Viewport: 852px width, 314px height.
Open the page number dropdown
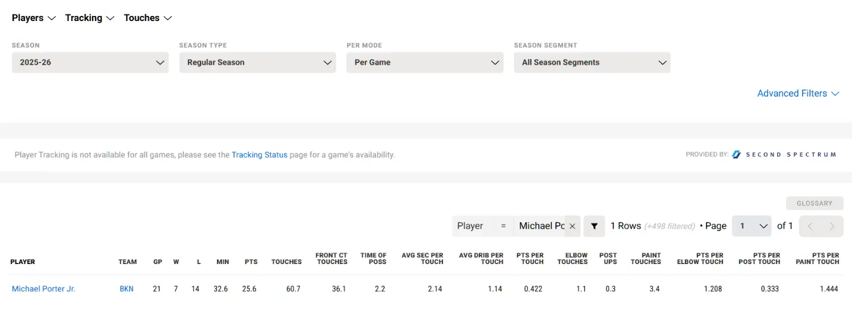pyautogui.click(x=751, y=226)
